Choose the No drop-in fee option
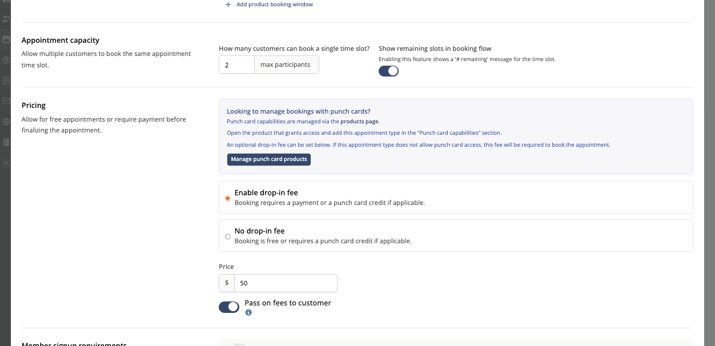715x346 pixels. pos(228,236)
